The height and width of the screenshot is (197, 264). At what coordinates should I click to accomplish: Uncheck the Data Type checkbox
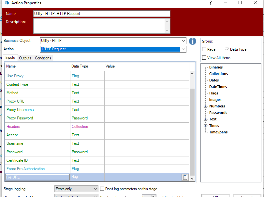pyautogui.click(x=227, y=49)
